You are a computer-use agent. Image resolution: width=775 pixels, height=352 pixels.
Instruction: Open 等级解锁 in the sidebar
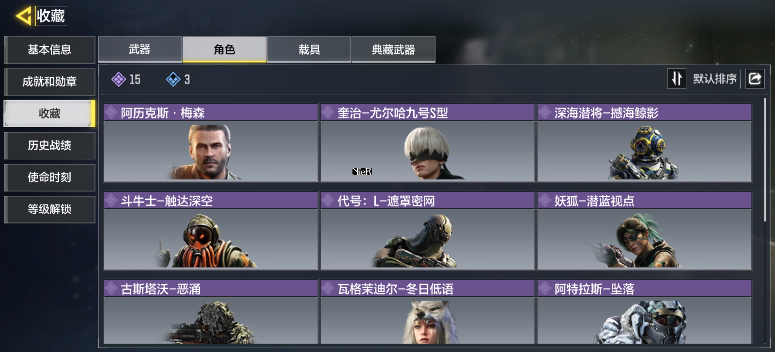50,209
